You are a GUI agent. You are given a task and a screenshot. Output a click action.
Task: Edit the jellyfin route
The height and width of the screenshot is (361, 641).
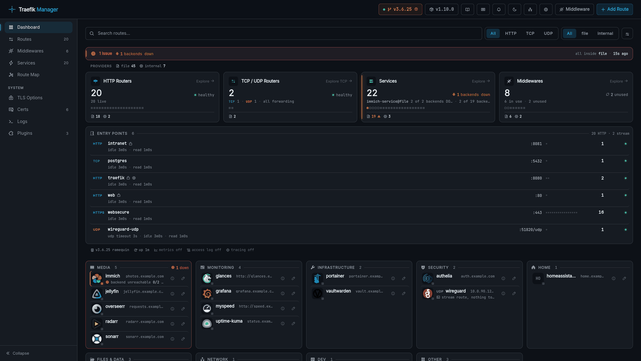point(183,294)
